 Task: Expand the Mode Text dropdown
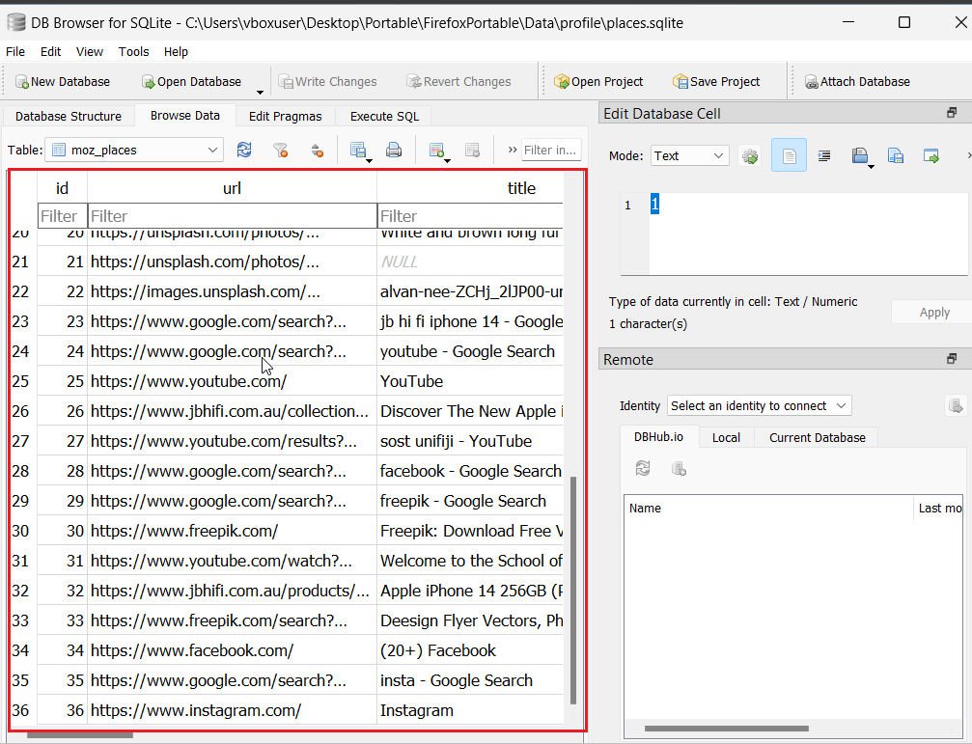click(x=690, y=155)
